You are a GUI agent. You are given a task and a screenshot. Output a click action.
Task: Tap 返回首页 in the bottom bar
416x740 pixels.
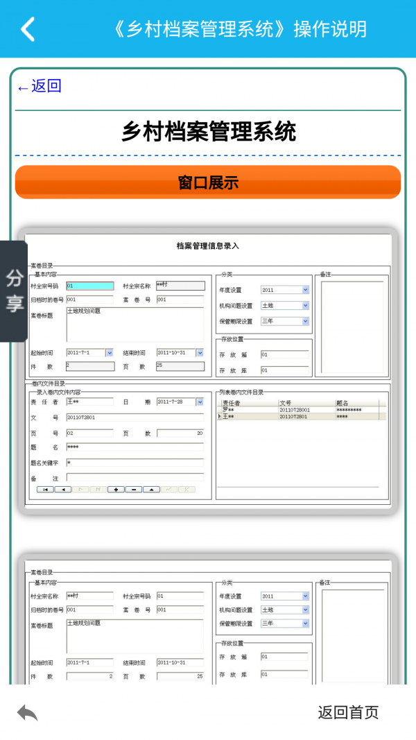click(348, 712)
